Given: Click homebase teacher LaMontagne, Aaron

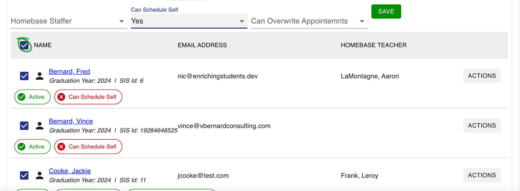Looking at the screenshot, I should [x=370, y=76].
